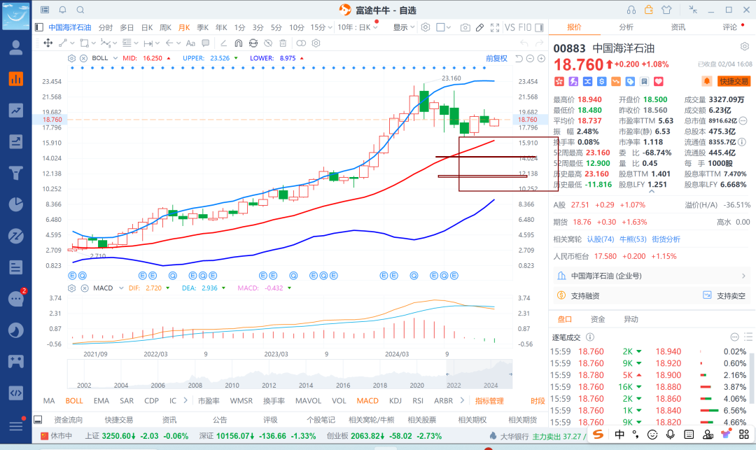Remove the MACD indicator with X

[85, 288]
